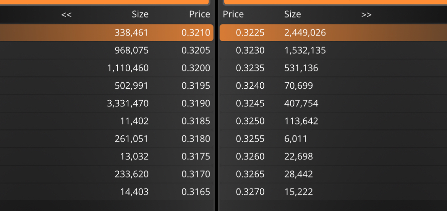Click the bid price 0.3185
This screenshot has width=447, height=211.
point(196,121)
